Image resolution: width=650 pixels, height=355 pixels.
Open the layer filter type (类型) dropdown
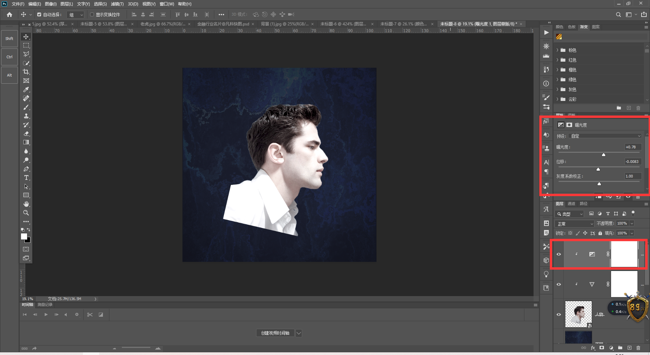pyautogui.click(x=569, y=214)
